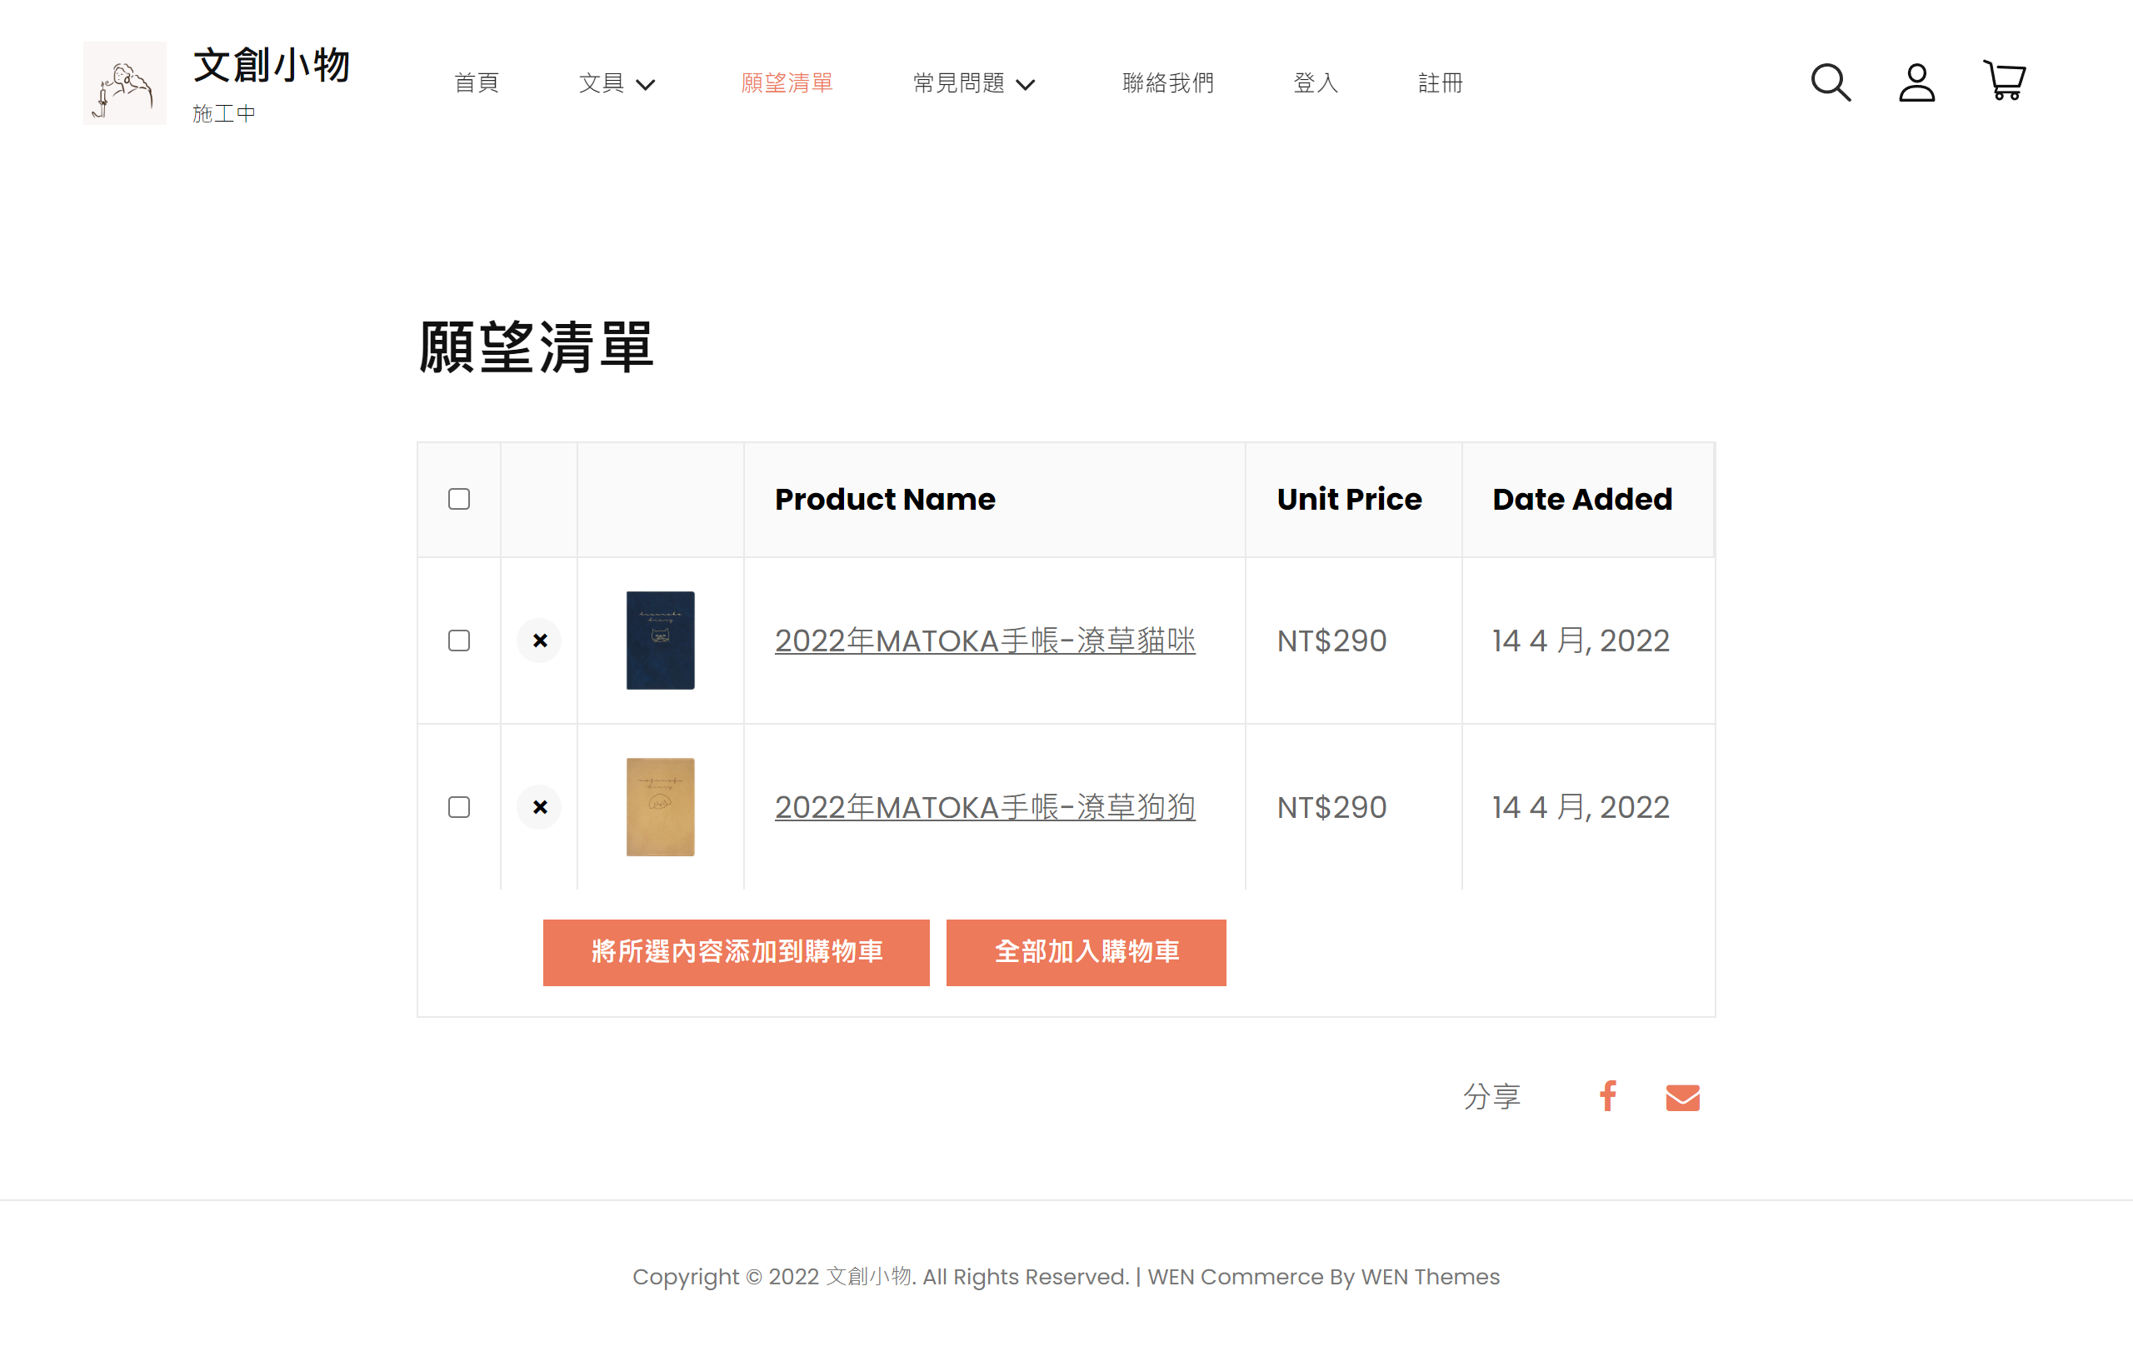The width and height of the screenshot is (2133, 1356).
Task: Click the tan 潦草狗狗 notebook thumbnail
Action: coord(660,807)
